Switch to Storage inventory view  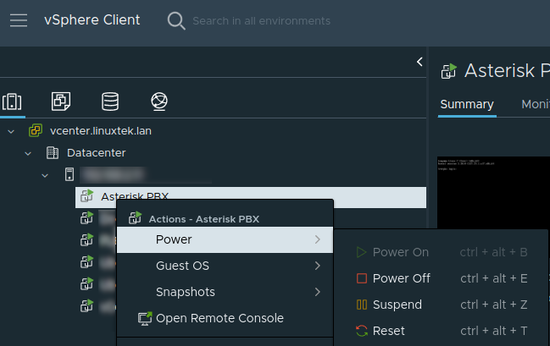(x=110, y=102)
